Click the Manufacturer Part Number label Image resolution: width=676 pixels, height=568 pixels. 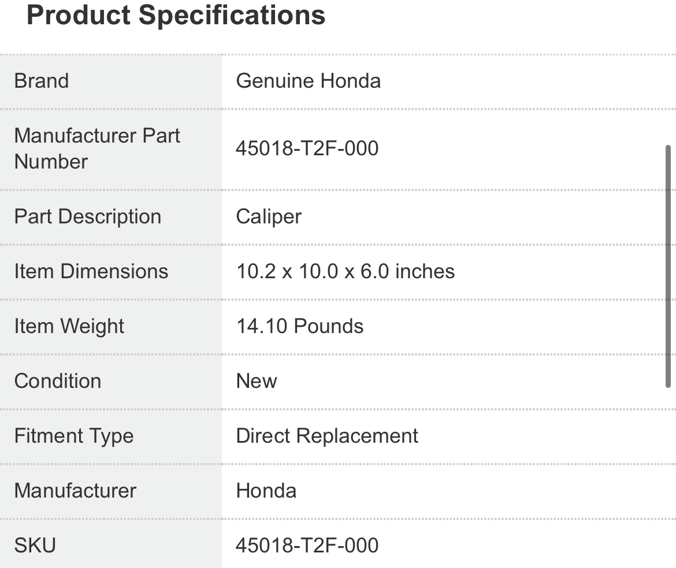click(97, 148)
